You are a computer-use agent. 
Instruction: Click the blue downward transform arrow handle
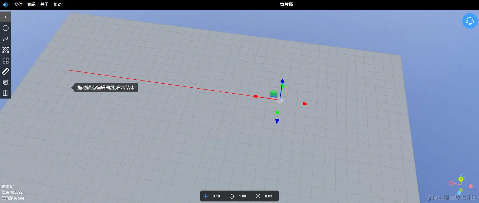[x=277, y=121]
